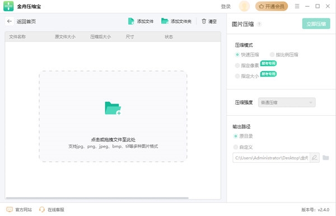Open the hamburger menu icon
336x216 pixels.
click(x=297, y=6)
